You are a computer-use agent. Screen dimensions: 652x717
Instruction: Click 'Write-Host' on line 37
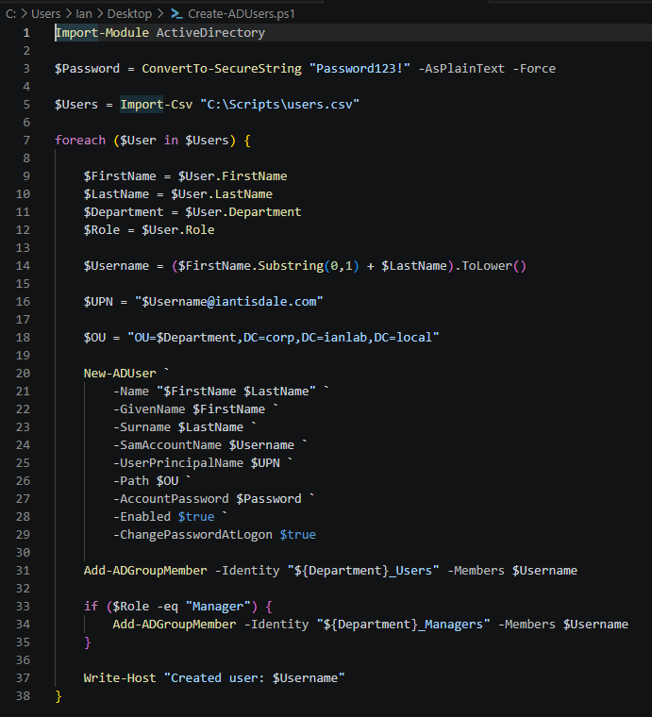(120, 678)
